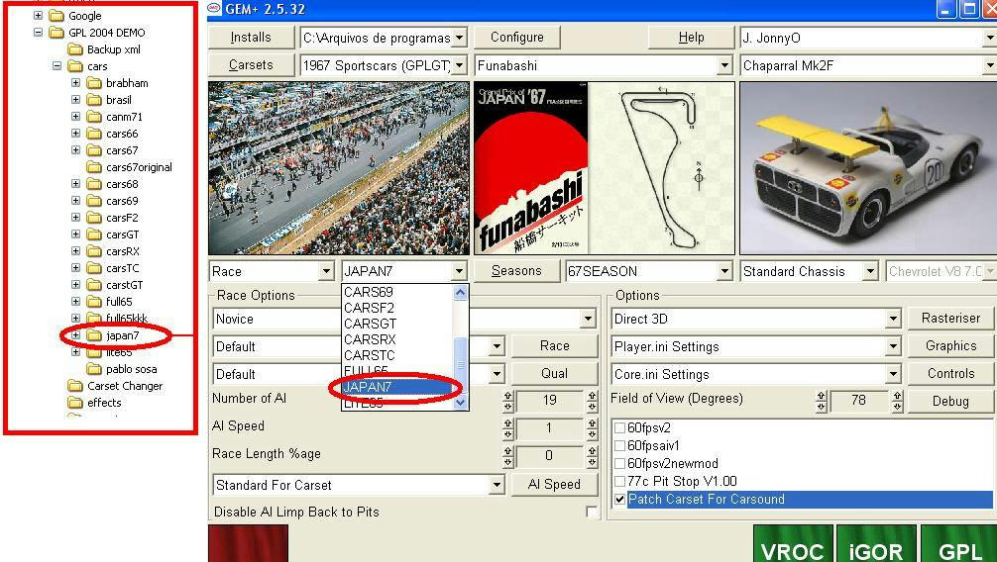Select the cars66 folder icon

click(x=95, y=134)
